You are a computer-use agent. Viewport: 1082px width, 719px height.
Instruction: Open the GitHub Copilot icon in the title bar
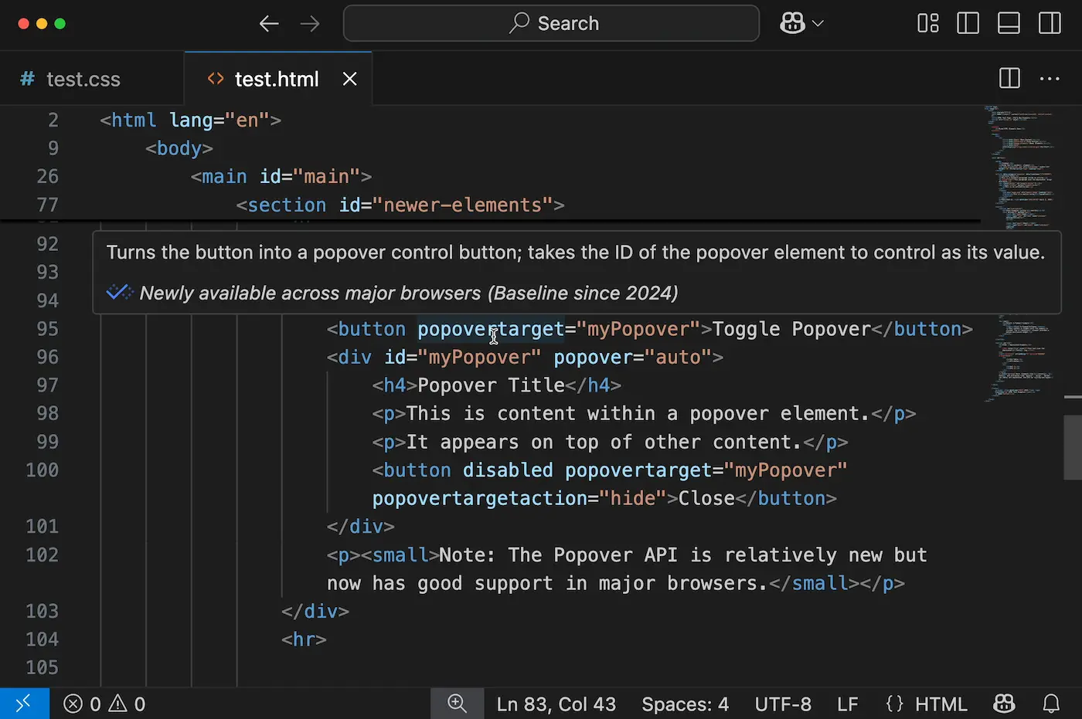click(791, 23)
